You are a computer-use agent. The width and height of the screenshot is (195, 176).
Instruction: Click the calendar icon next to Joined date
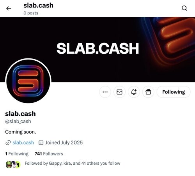[x=41, y=143]
